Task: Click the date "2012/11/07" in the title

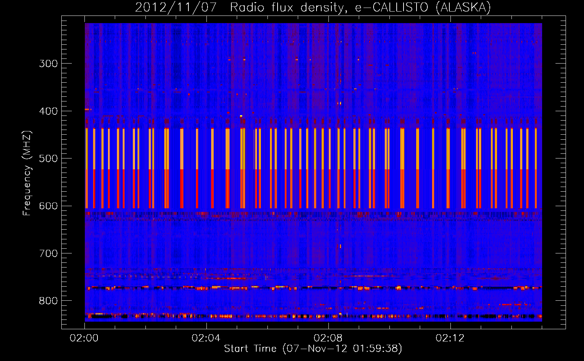Action: pos(176,7)
